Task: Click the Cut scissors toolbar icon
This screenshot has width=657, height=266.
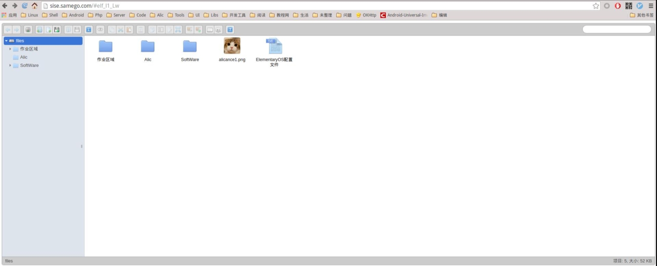Action: (x=120, y=30)
